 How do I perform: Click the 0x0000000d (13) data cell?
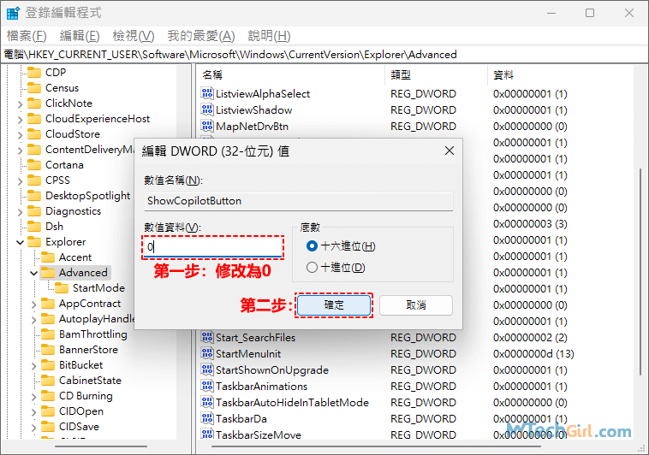click(x=533, y=354)
